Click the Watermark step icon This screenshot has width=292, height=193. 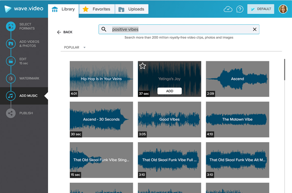pos(11,78)
